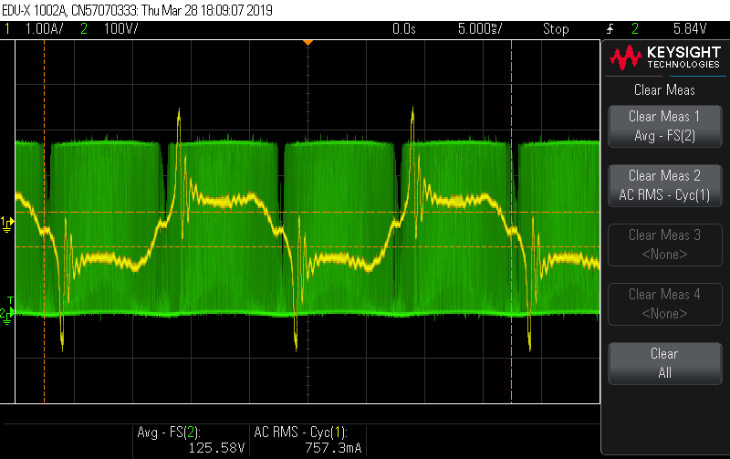Click the yellow channel 1 number in header
Screen dimensions: 730x459
[7, 29]
